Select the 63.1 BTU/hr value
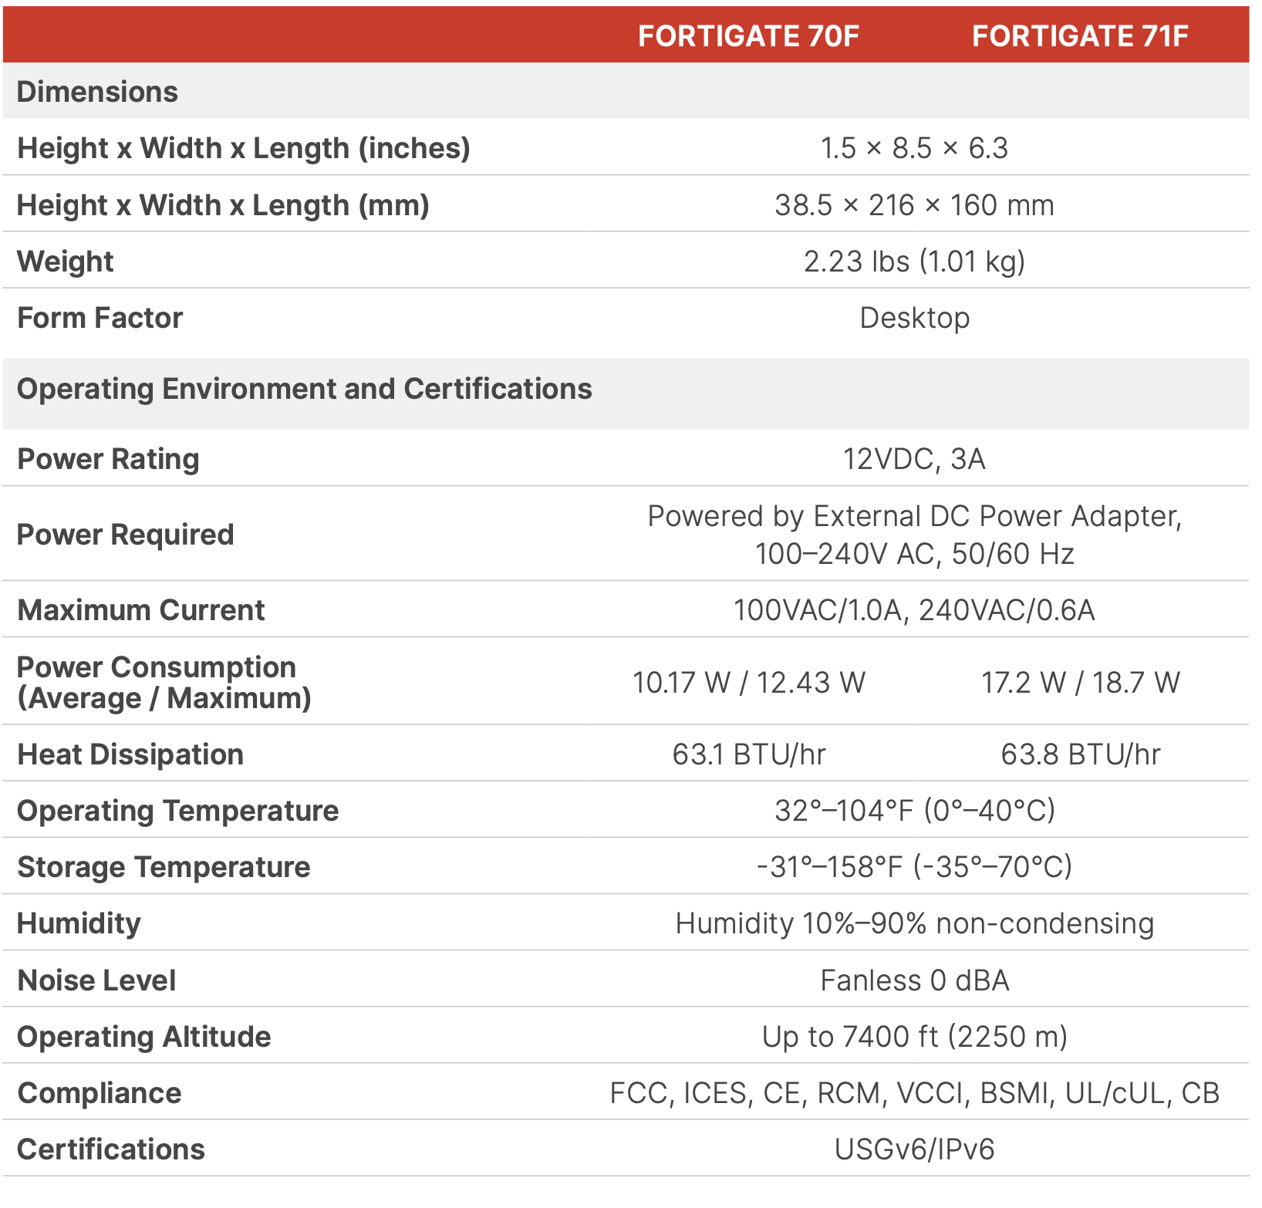This screenshot has width=1262, height=1208. [748, 754]
